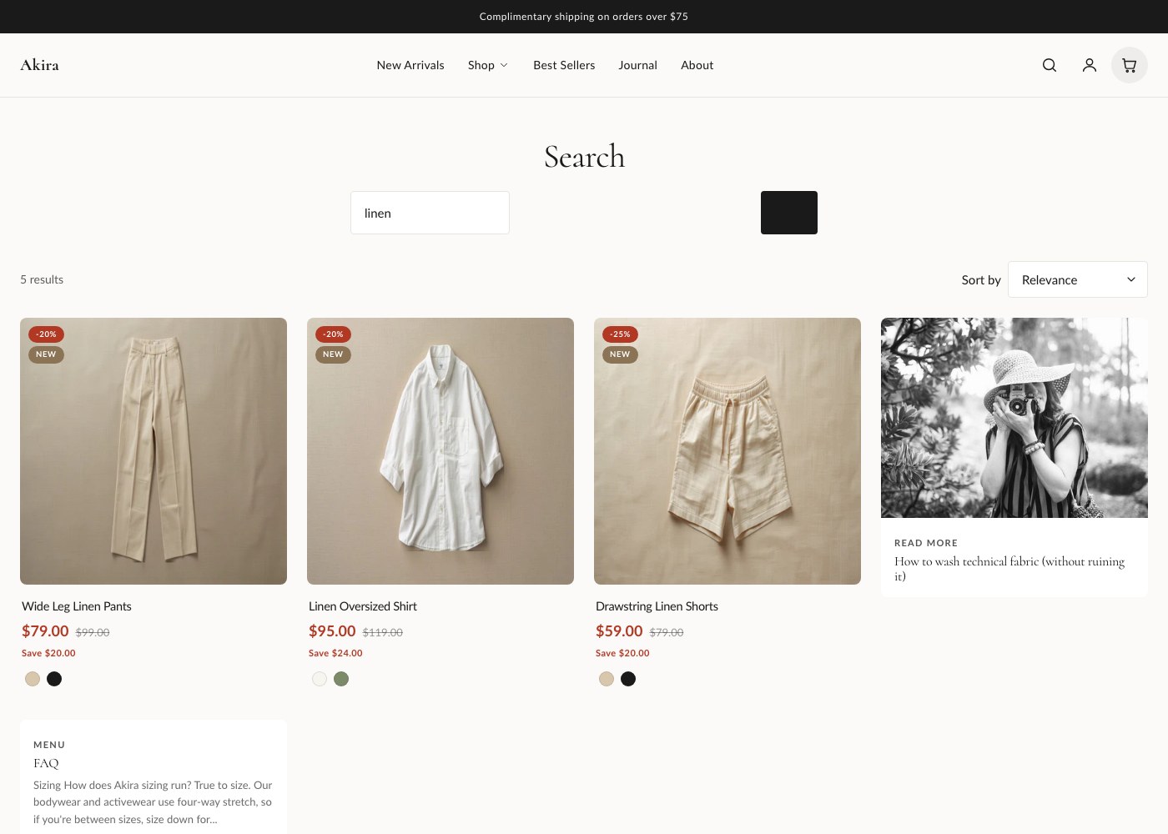This screenshot has height=834, width=1168.
Task: Go to New Arrivals
Action: (x=410, y=65)
